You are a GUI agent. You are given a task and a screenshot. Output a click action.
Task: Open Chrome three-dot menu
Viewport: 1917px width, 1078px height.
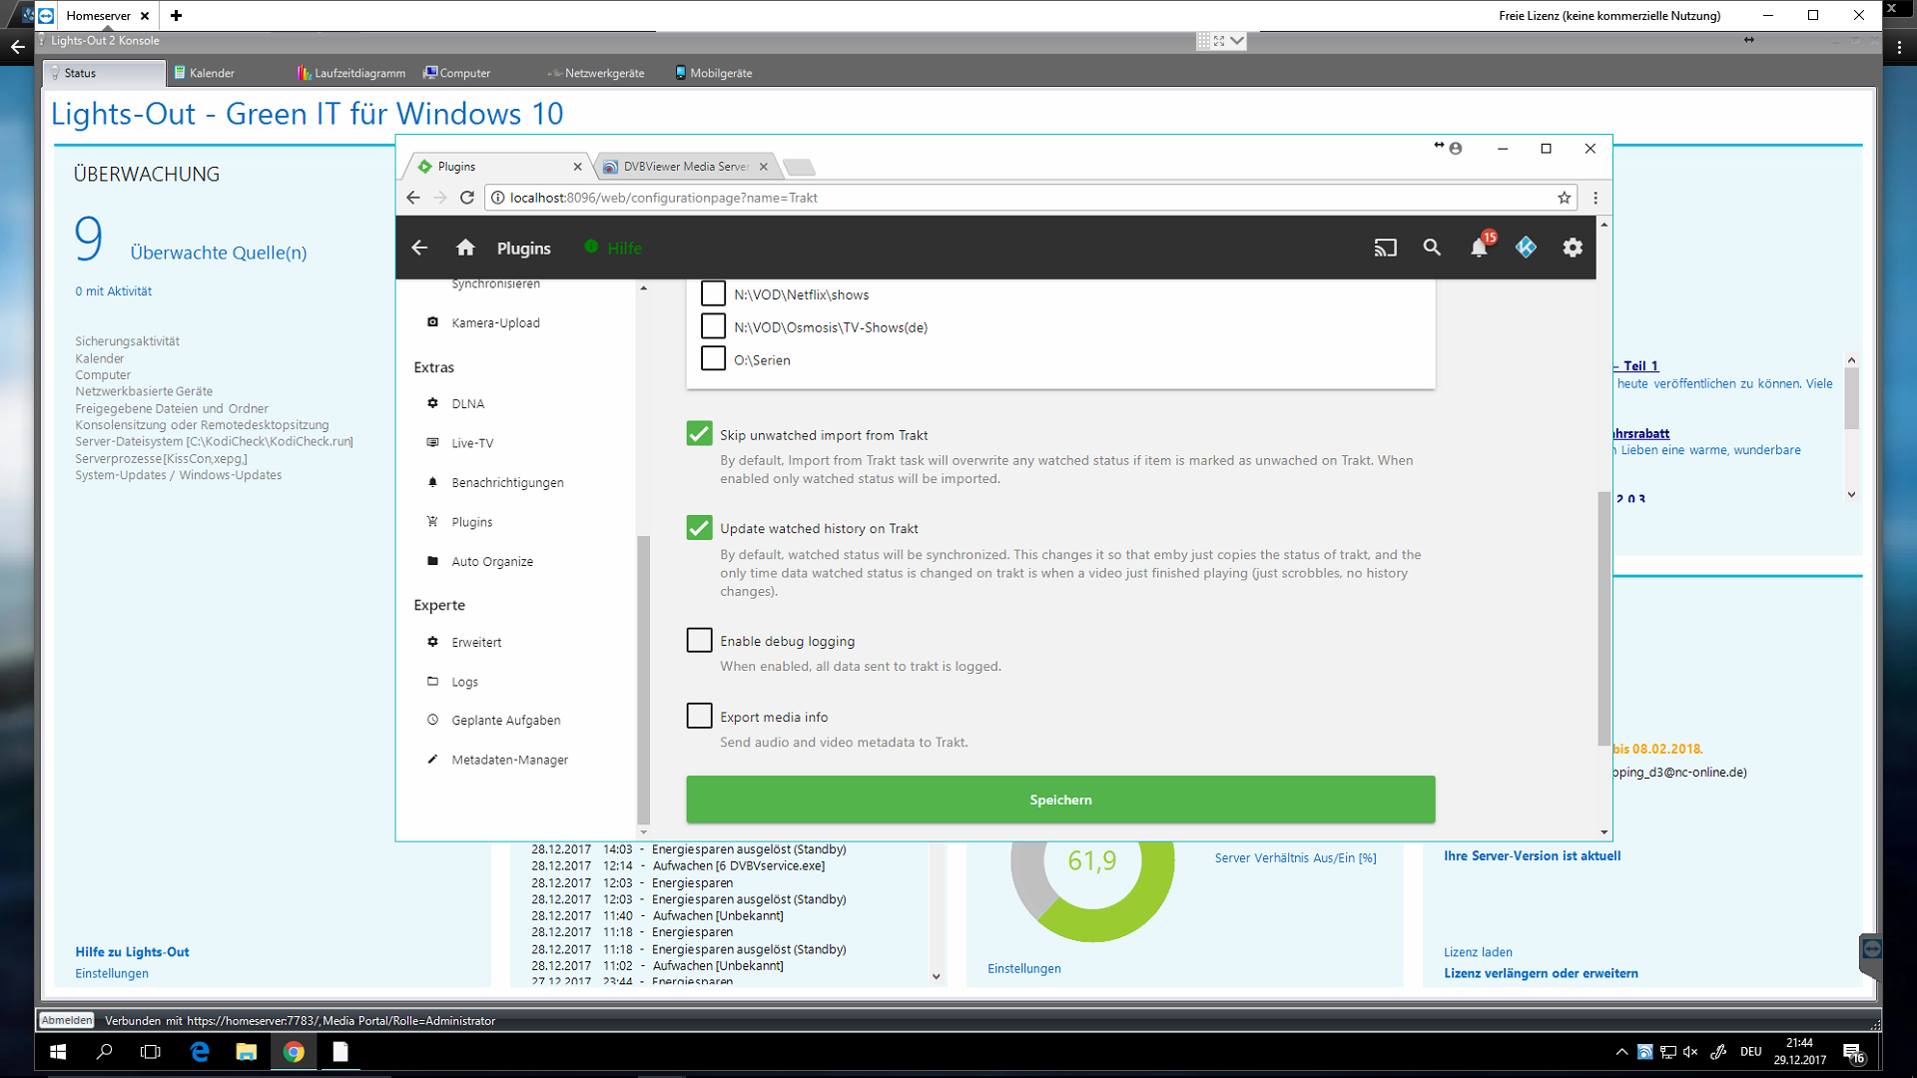[1596, 198]
